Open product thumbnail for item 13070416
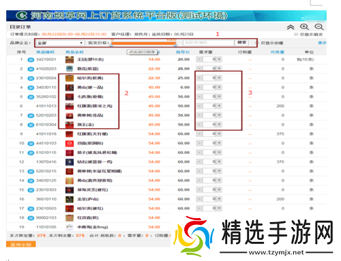Screen dimensions: 341x261 [70, 162]
